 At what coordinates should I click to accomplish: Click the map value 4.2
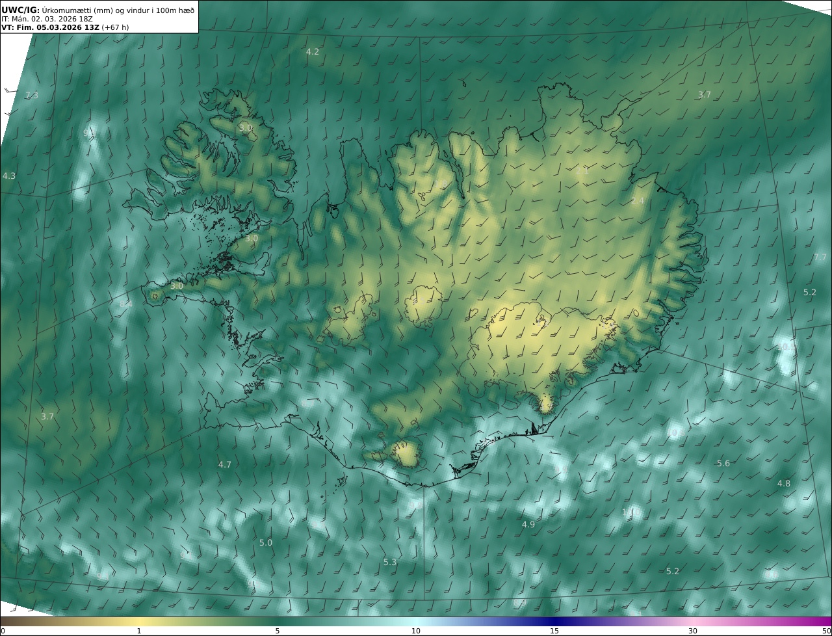point(313,51)
